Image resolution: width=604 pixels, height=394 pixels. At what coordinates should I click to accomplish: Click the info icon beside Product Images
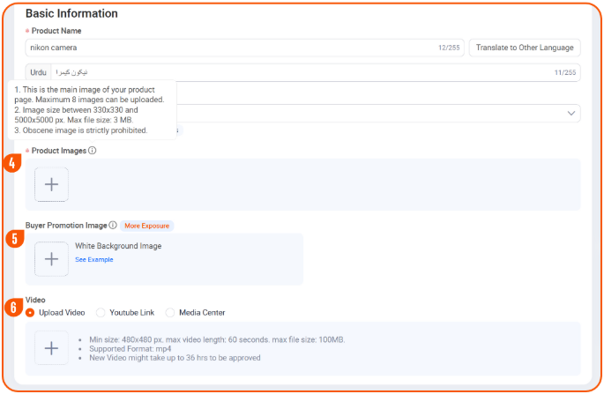coord(93,151)
